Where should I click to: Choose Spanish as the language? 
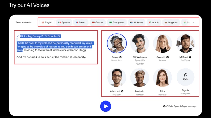point(64,22)
